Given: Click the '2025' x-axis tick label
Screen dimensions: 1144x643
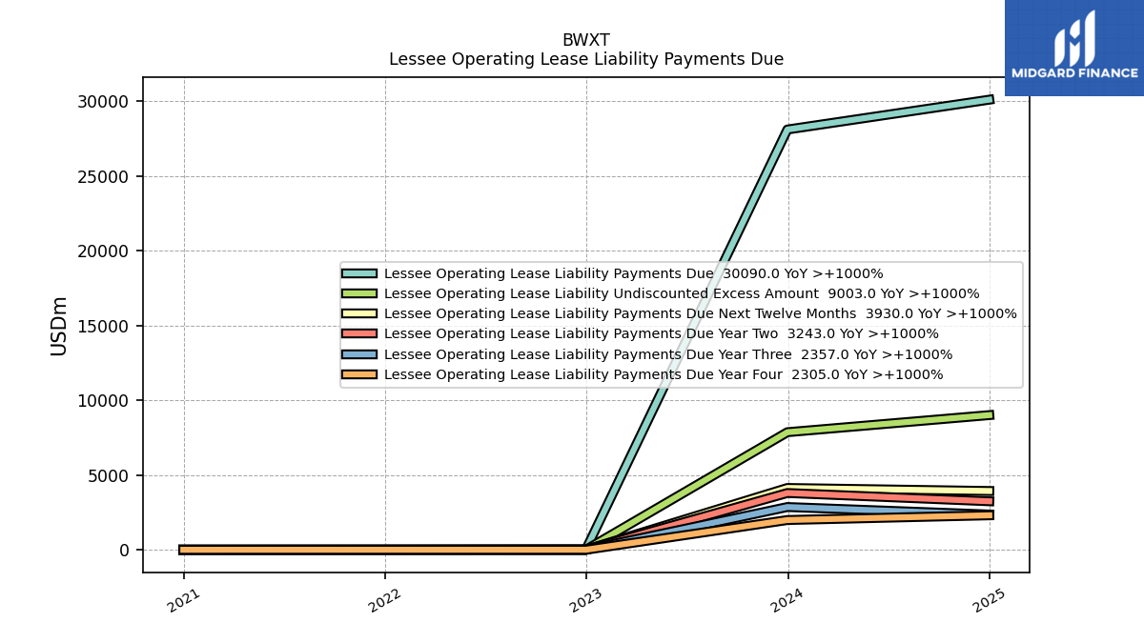Looking at the screenshot, I should [x=989, y=600].
